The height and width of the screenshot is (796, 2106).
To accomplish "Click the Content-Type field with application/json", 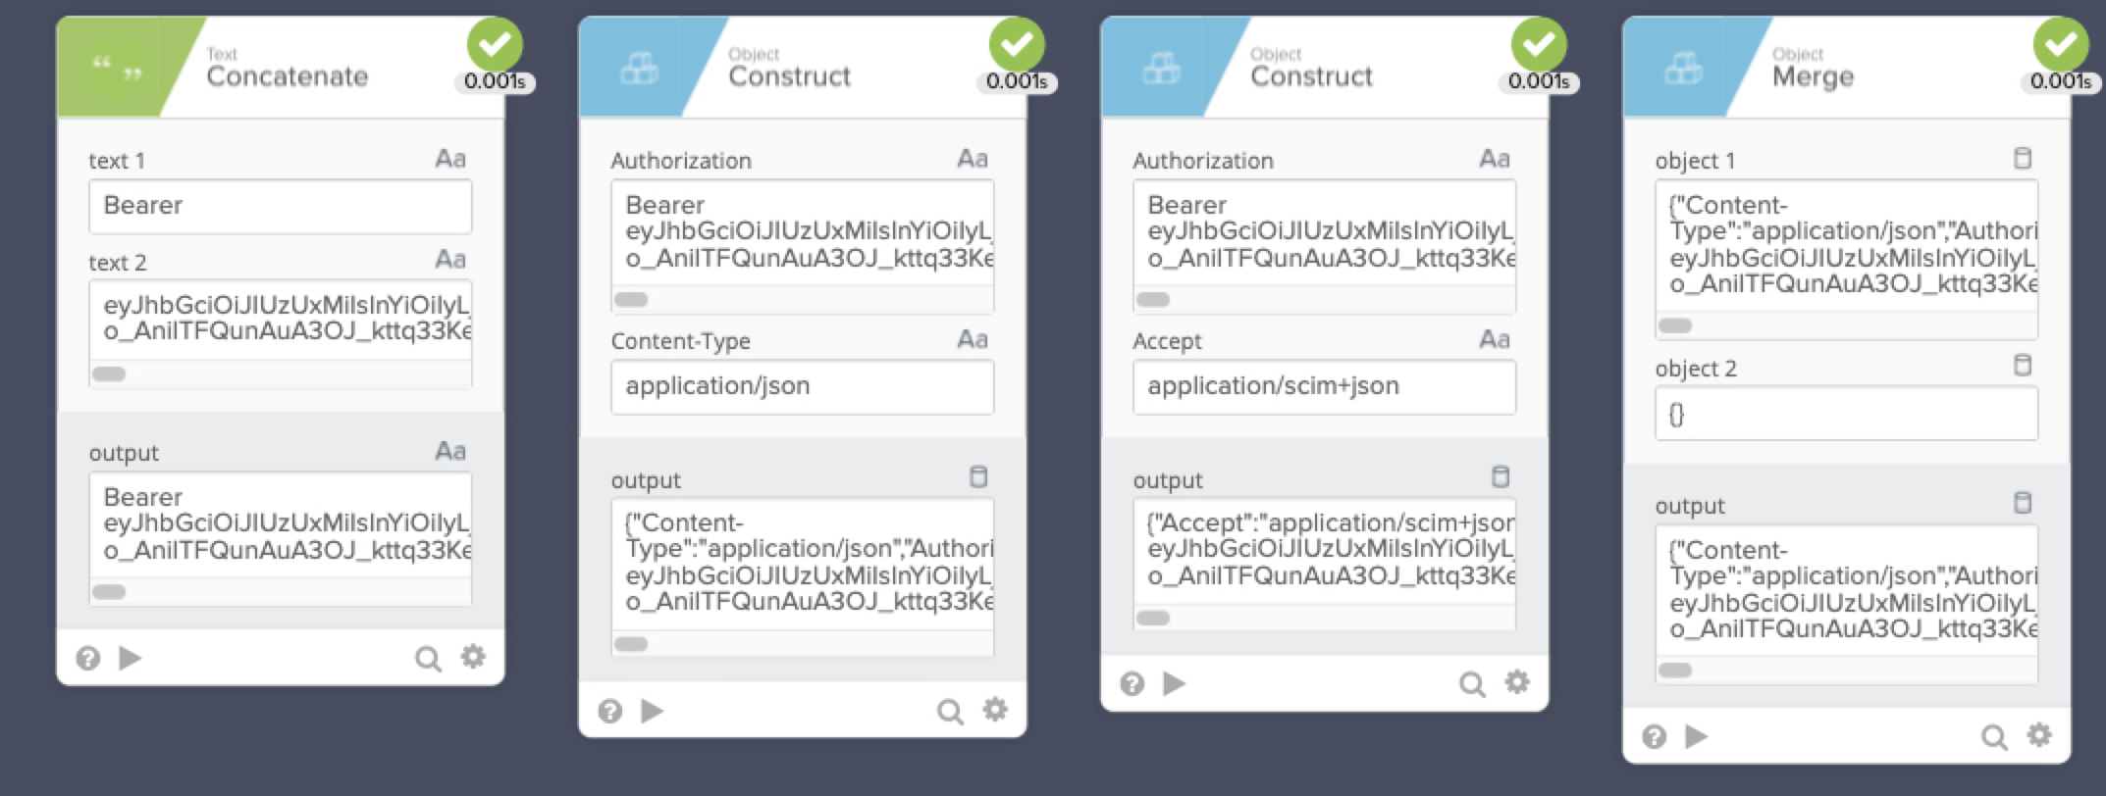I will point(802,386).
